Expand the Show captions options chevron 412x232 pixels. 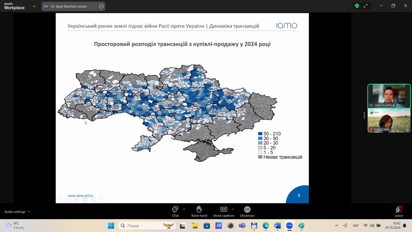[x=233, y=209]
